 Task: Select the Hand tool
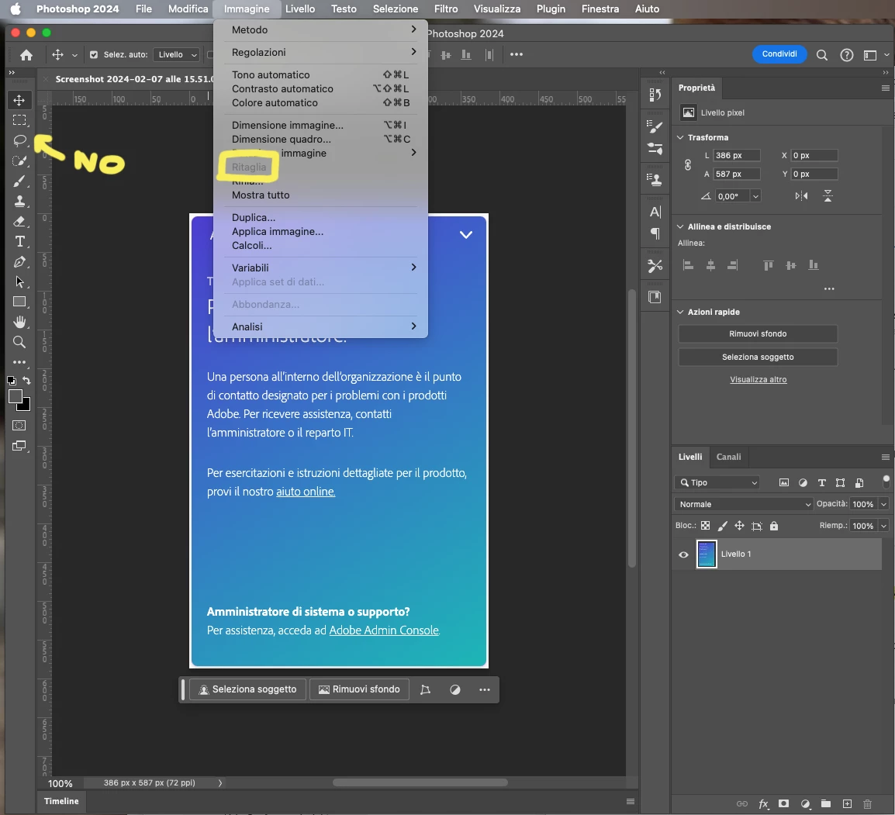[x=19, y=322]
